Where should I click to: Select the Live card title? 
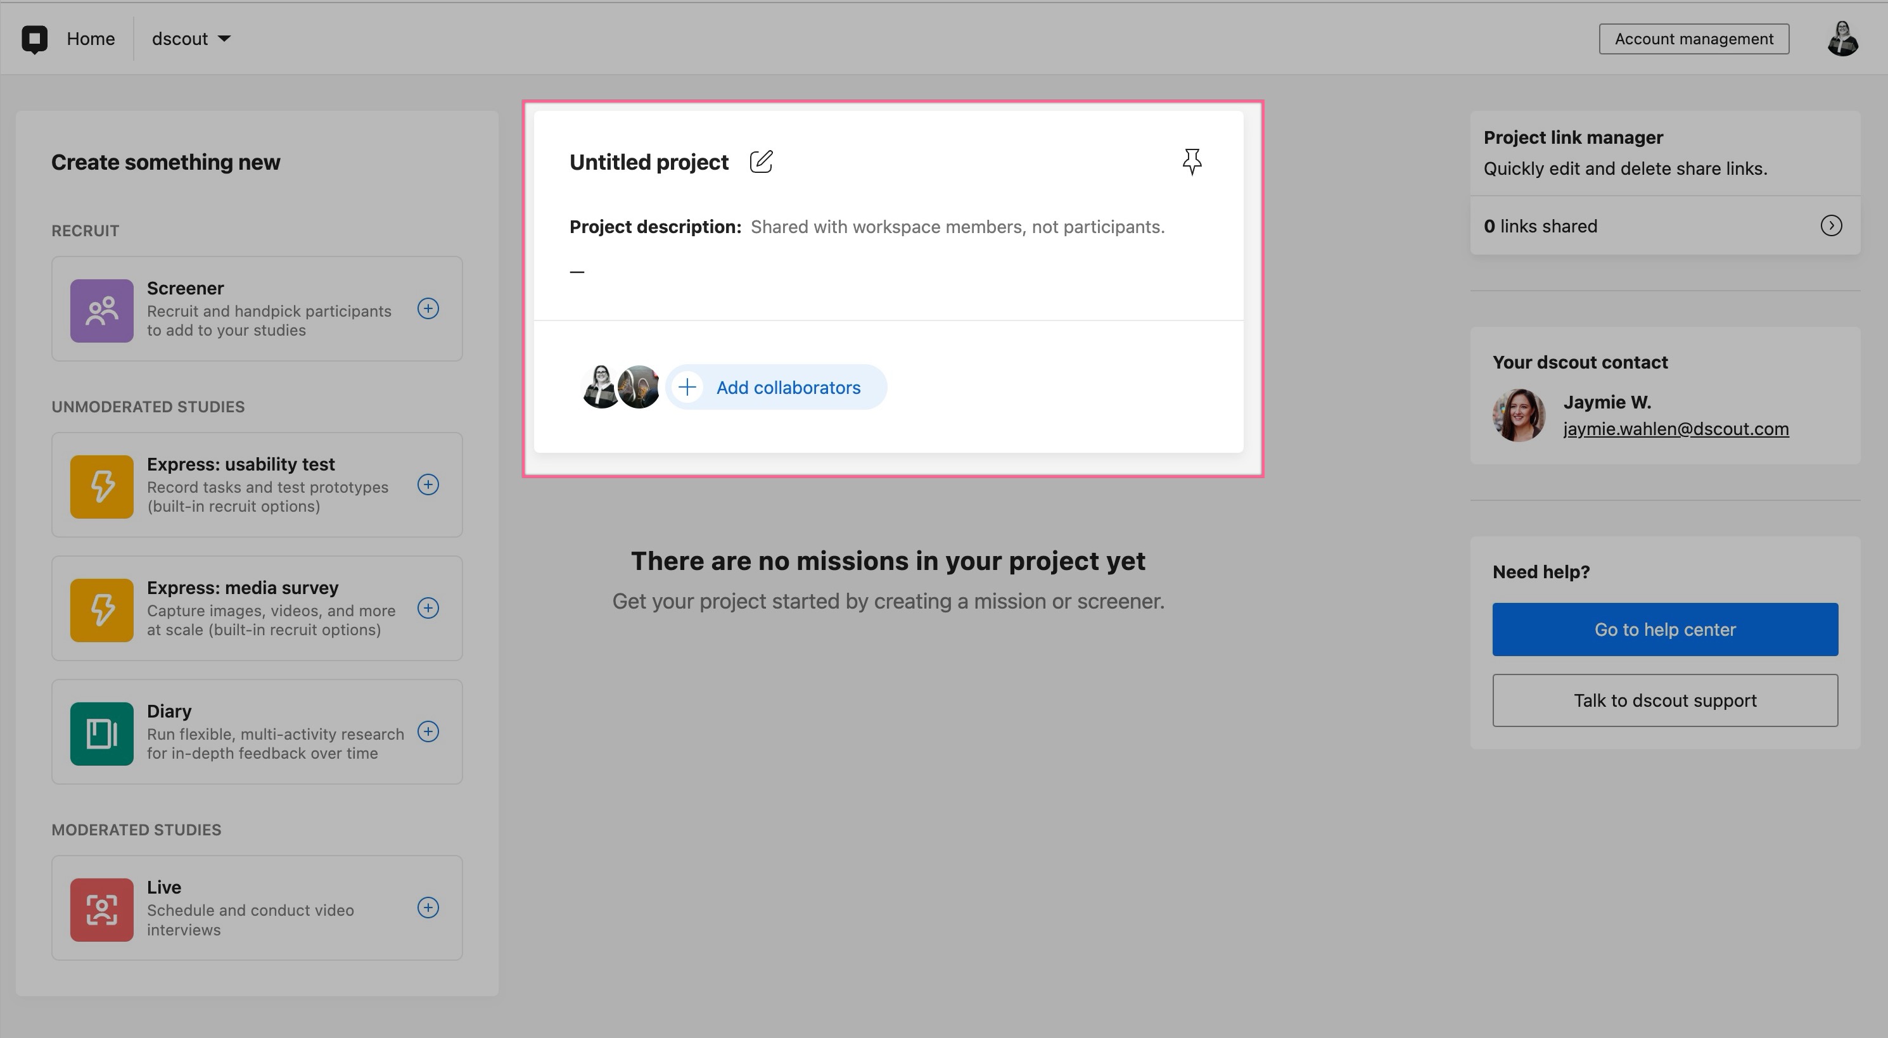coord(163,887)
